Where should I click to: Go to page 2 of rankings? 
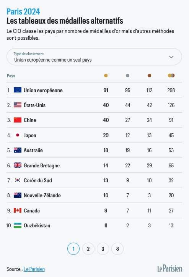pos(88,249)
